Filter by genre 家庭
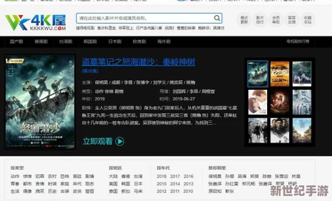332x201 pixels. coord(65,184)
